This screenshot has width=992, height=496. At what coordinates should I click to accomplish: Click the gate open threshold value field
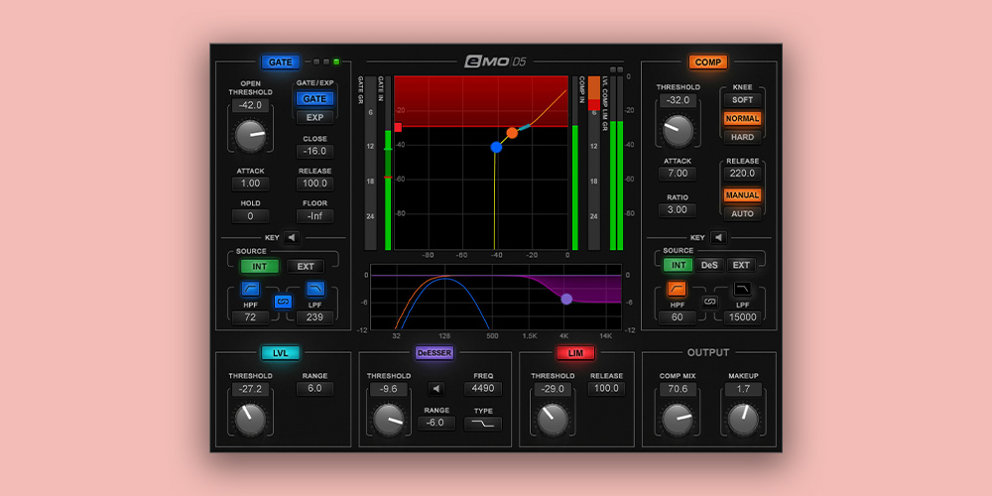tap(250, 105)
